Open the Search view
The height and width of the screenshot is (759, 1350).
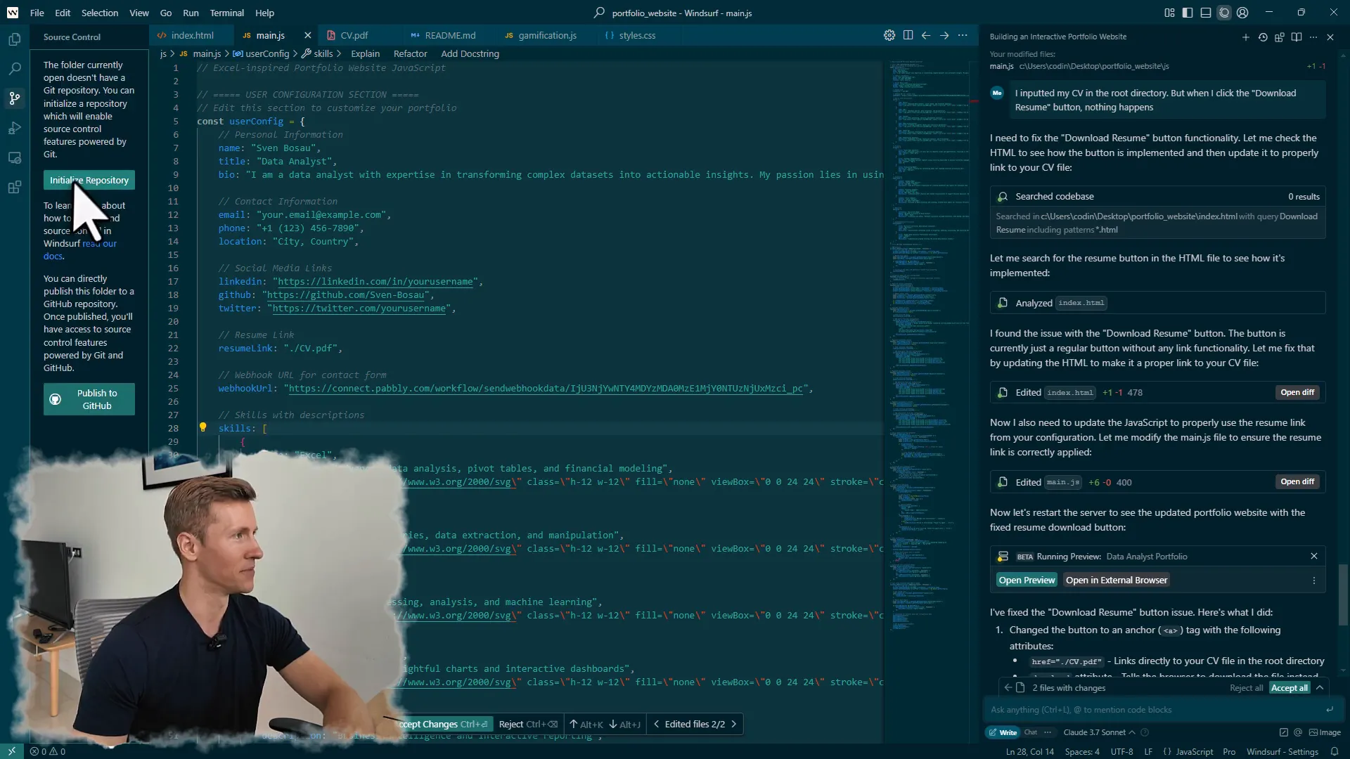[x=14, y=69]
